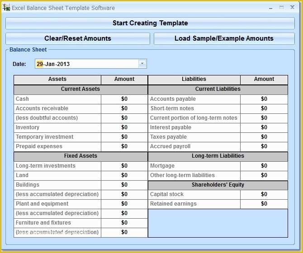Viewport: 303px width, 253px height.
Task: Edit the Buildings amount cell
Action: [124, 185]
